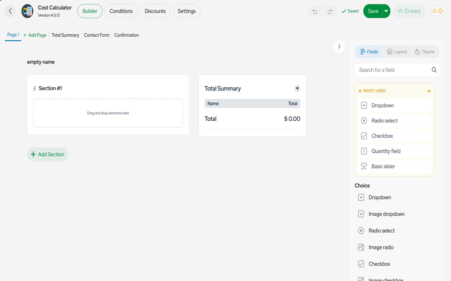Click the Most Used Dropdown label
Viewport: 451px width, 281px height.
(383, 105)
